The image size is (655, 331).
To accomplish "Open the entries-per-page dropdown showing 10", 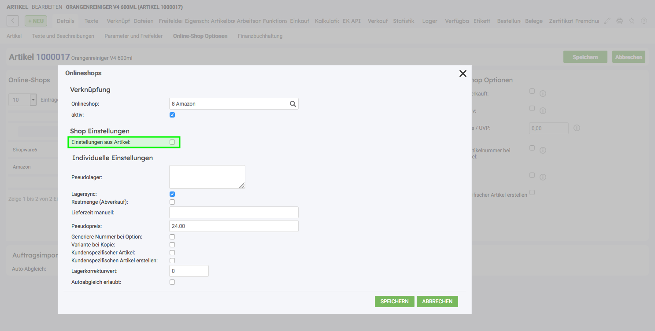I will point(33,100).
